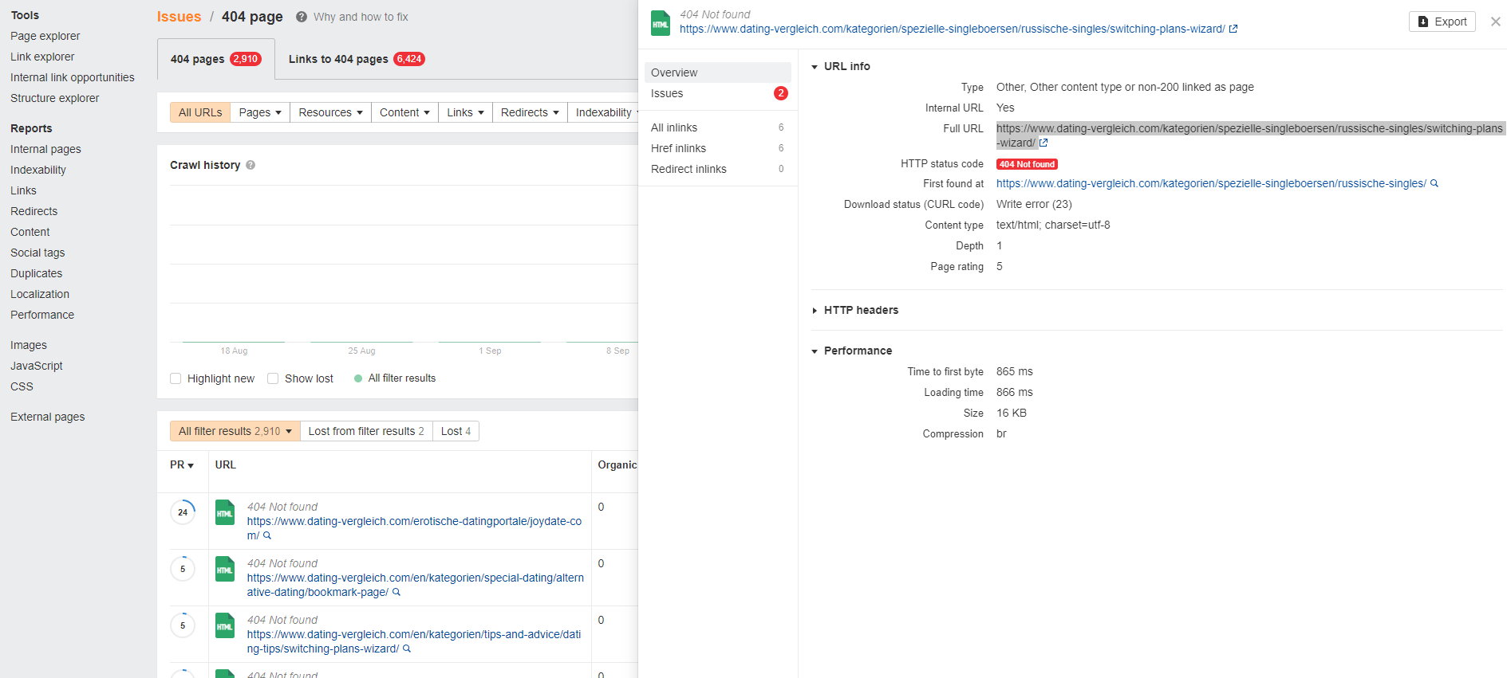Screen dimensions: 1507x678
Task: Expand the HTTP headers section
Action: point(854,310)
